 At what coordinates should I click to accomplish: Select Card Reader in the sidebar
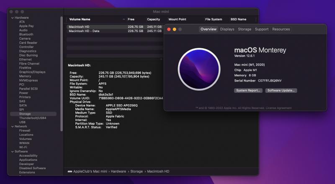pyautogui.click(x=28, y=43)
